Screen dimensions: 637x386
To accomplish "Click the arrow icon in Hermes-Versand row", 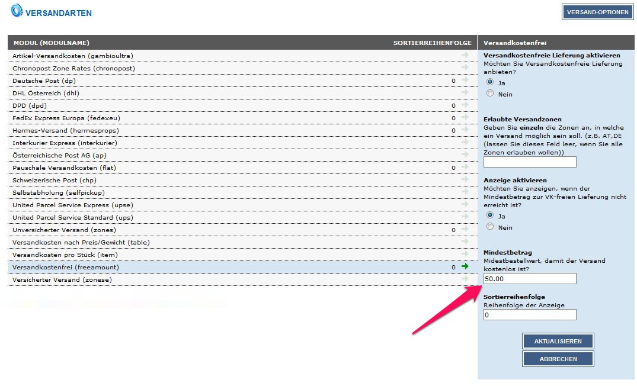I will (x=465, y=130).
